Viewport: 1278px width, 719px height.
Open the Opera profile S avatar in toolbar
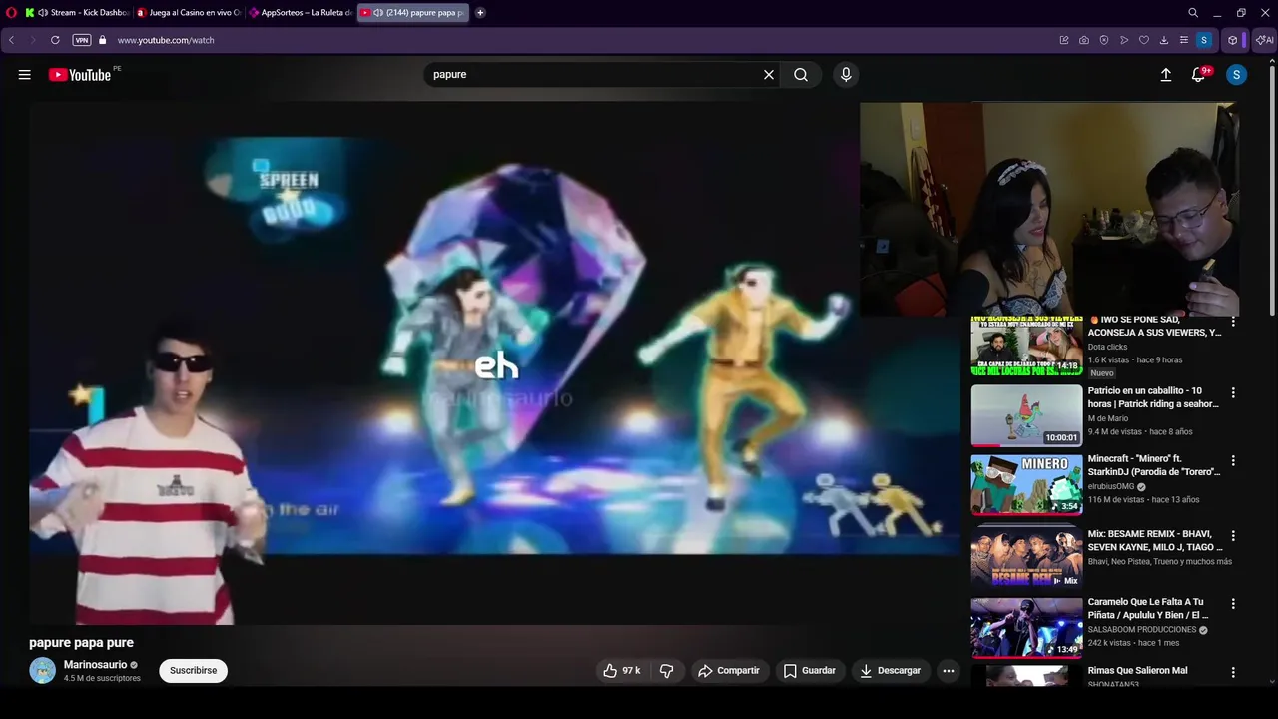(1204, 40)
